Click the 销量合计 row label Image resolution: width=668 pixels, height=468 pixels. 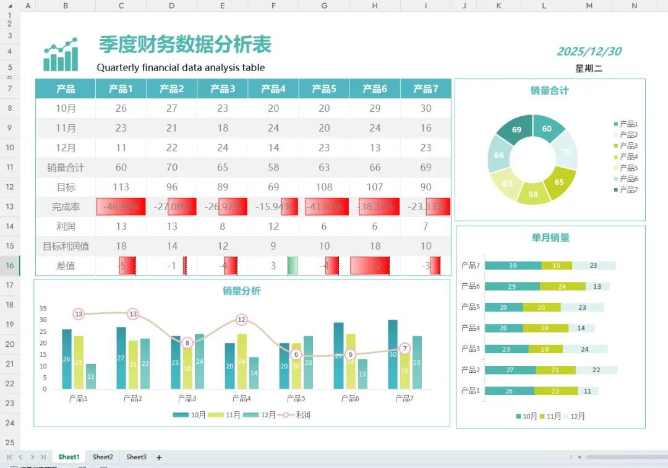[66, 168]
